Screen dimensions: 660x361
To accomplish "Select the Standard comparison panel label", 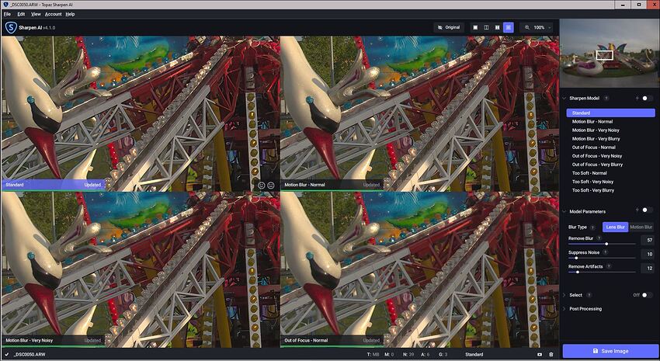I will tap(53, 185).
